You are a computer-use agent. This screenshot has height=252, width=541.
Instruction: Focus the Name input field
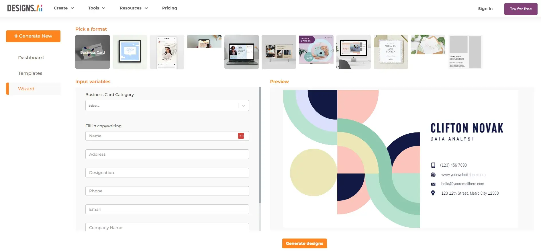pyautogui.click(x=167, y=136)
